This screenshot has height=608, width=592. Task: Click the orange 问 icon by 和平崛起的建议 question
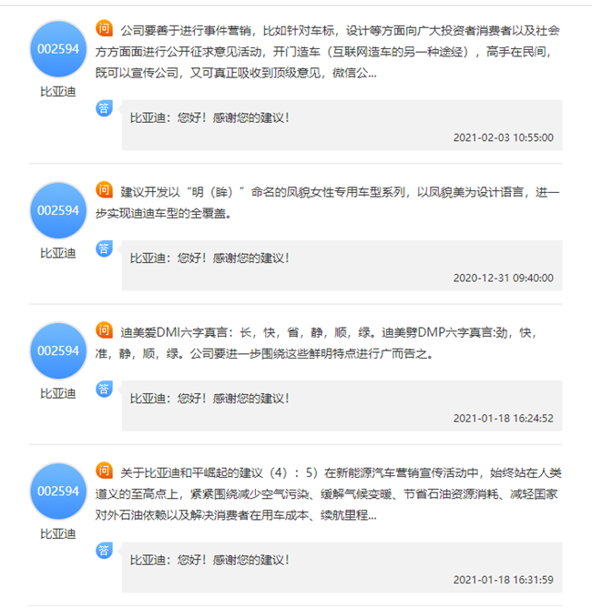point(104,471)
